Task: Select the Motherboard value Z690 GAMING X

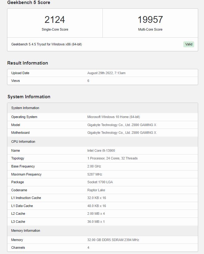Action: click(122, 133)
